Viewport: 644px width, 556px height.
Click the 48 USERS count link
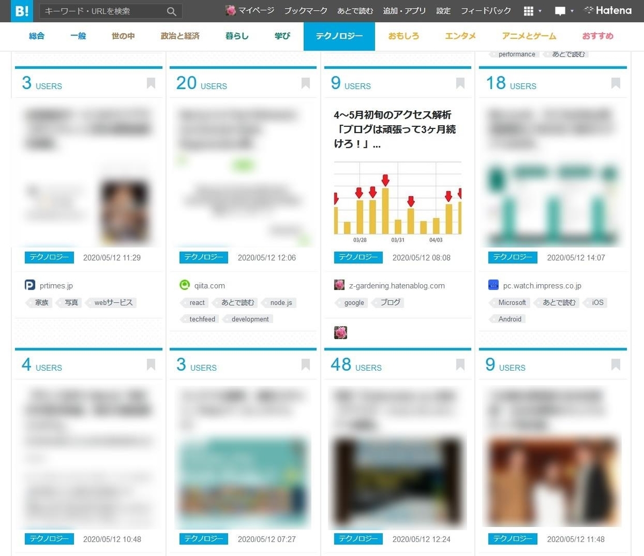click(356, 365)
